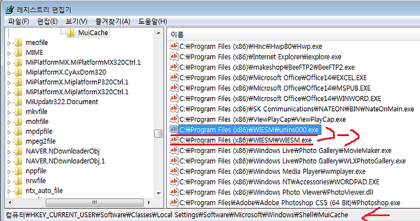Expand the meofile tree node
The image size is (420, 221).
[x=9, y=43]
